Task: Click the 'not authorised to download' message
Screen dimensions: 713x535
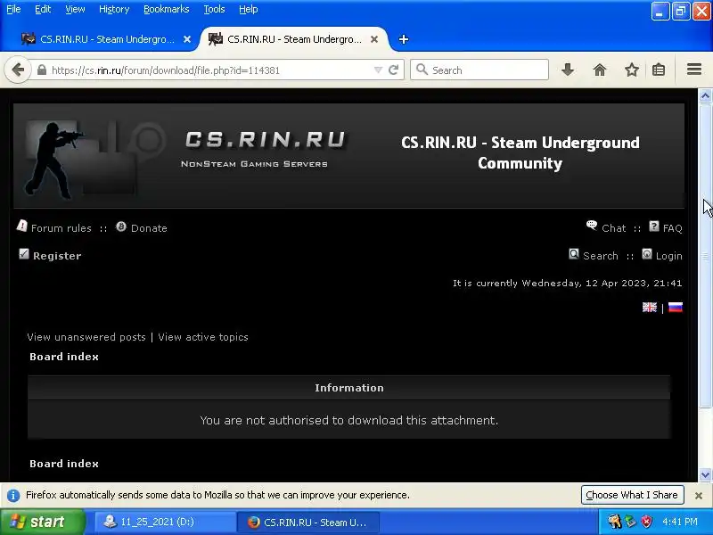Action: tap(349, 420)
